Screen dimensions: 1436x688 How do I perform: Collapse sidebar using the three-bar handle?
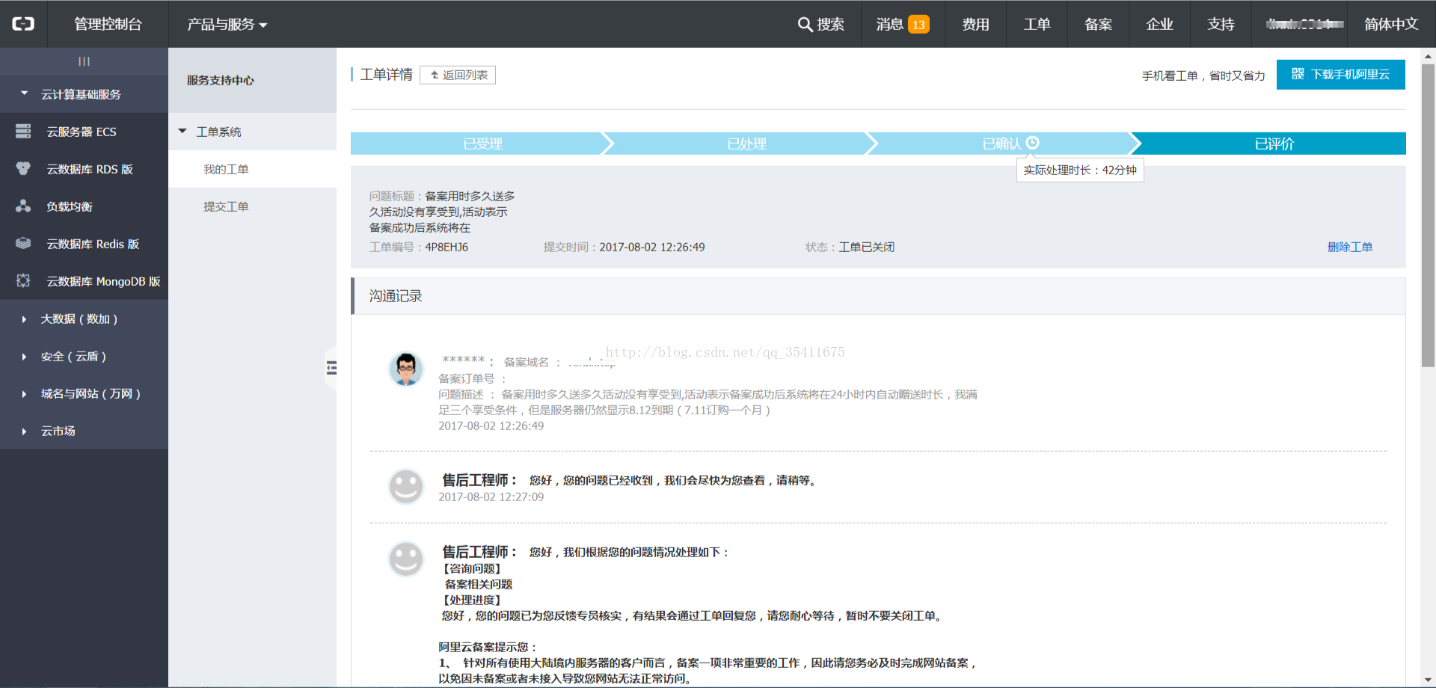point(84,61)
